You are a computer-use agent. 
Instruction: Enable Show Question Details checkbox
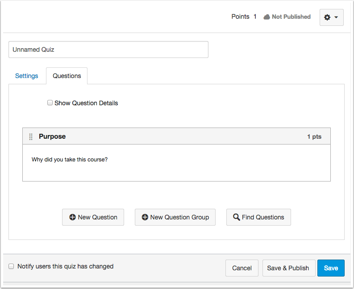click(x=50, y=103)
